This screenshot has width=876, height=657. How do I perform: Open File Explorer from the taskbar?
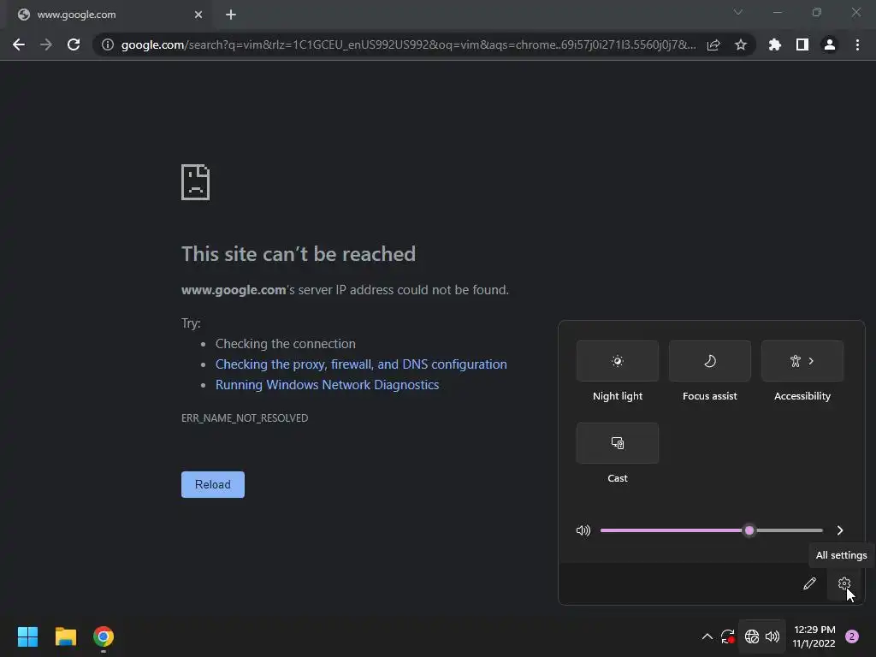click(65, 636)
